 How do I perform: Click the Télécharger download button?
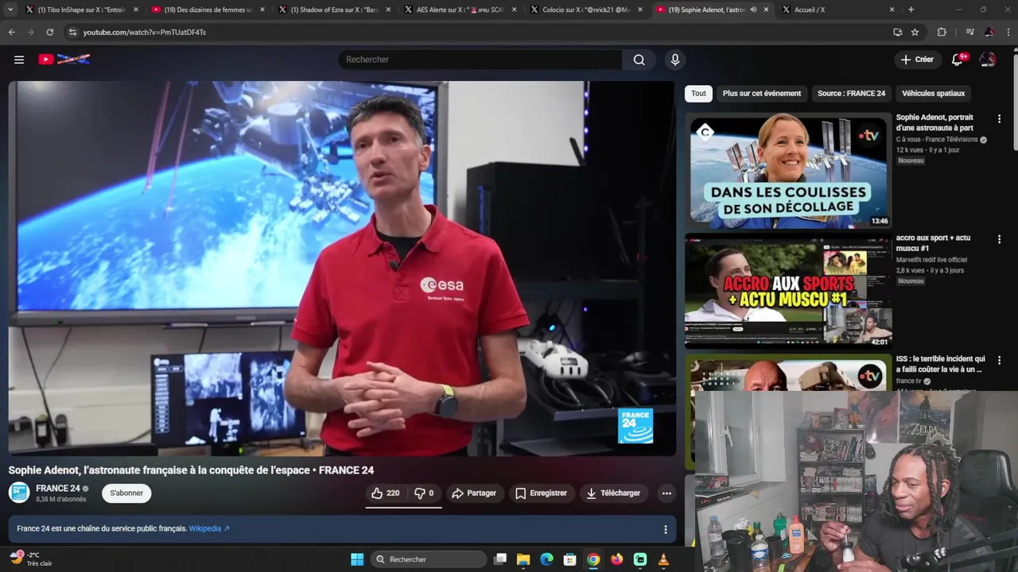(x=612, y=493)
